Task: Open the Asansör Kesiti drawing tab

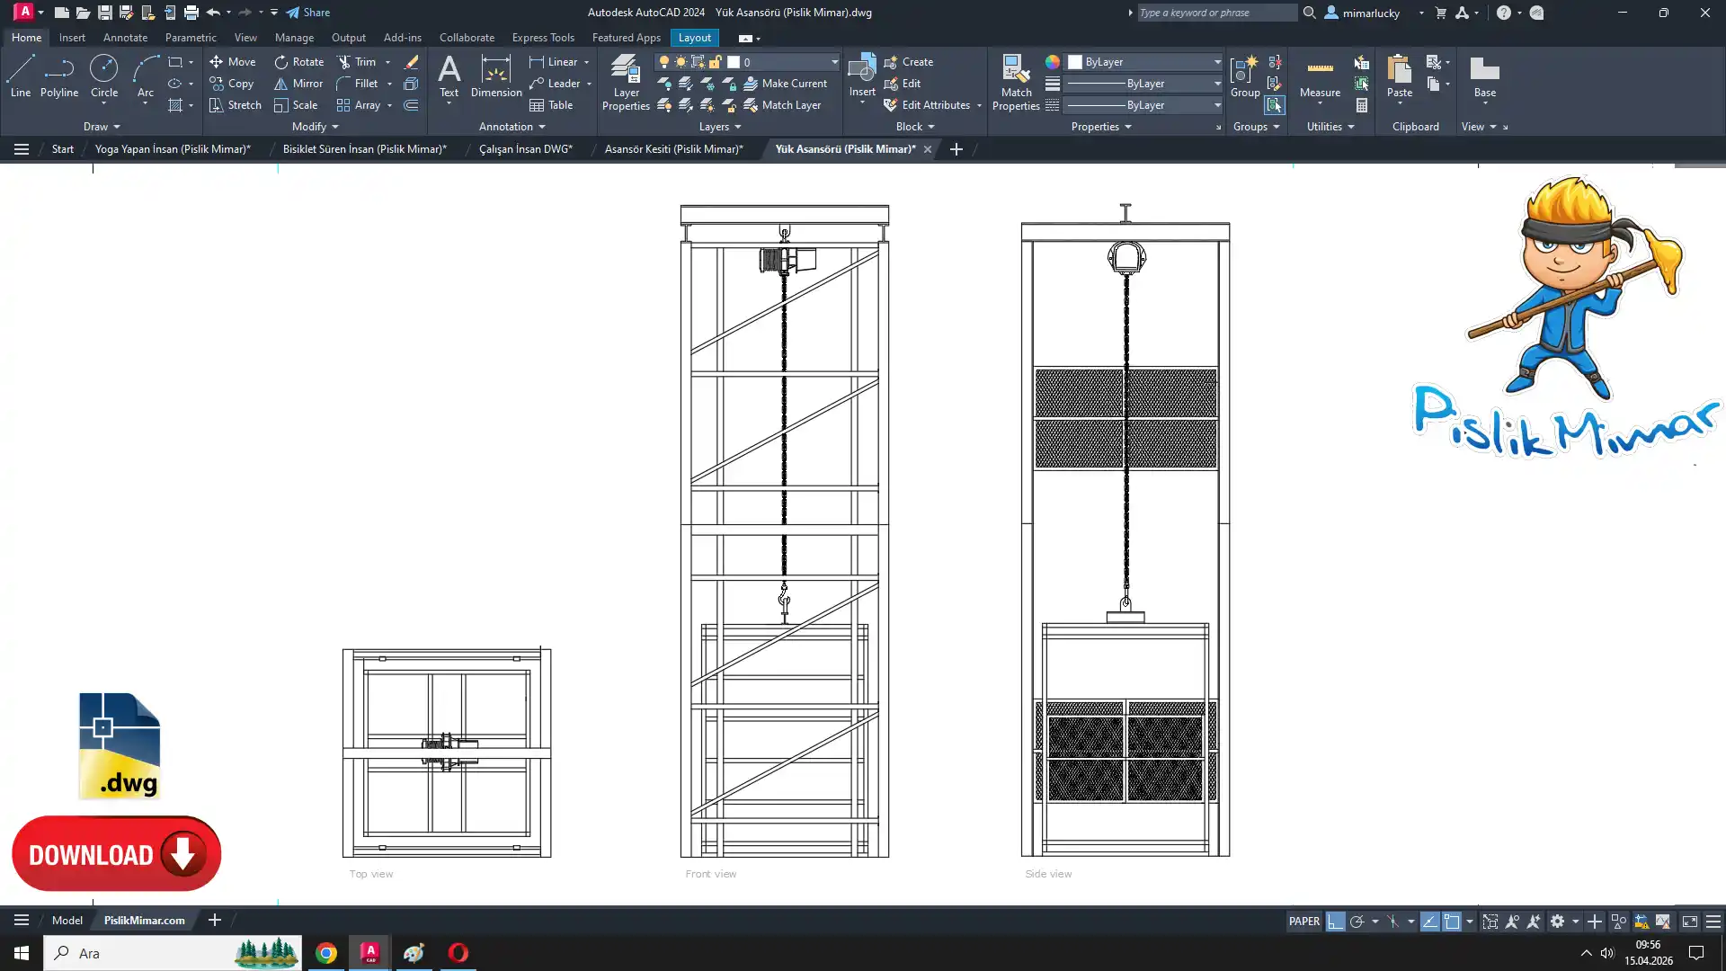Action: coord(673,149)
